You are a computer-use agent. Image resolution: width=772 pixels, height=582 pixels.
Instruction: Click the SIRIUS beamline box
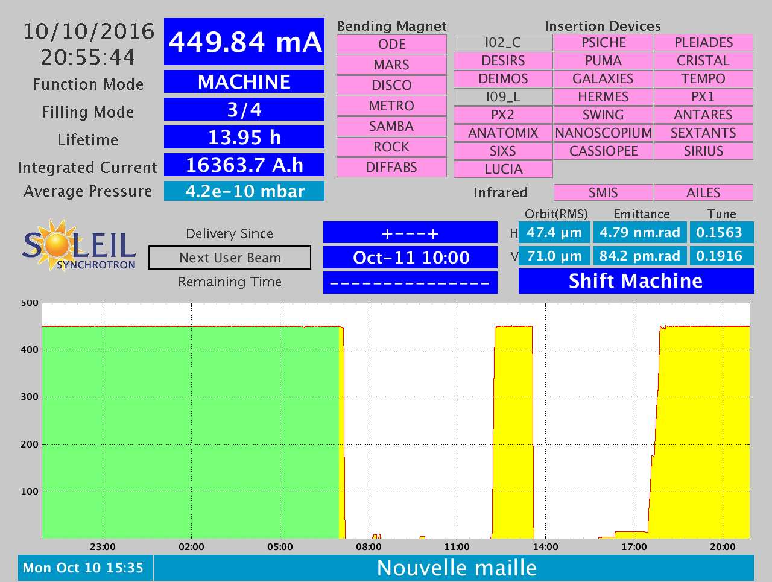click(x=703, y=151)
